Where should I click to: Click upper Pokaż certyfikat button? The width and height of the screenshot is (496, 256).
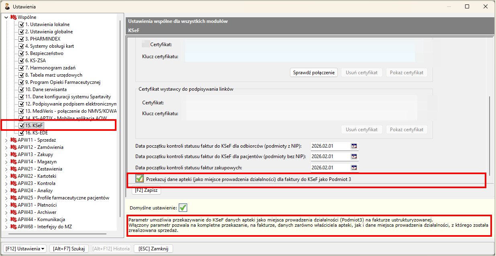click(x=407, y=73)
